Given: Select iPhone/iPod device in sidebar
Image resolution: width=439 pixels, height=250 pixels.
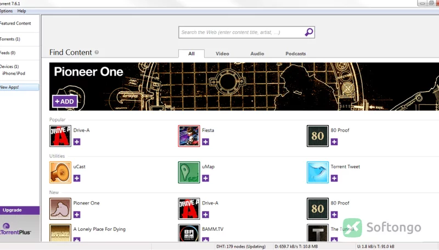Looking at the screenshot, I should (14, 73).
